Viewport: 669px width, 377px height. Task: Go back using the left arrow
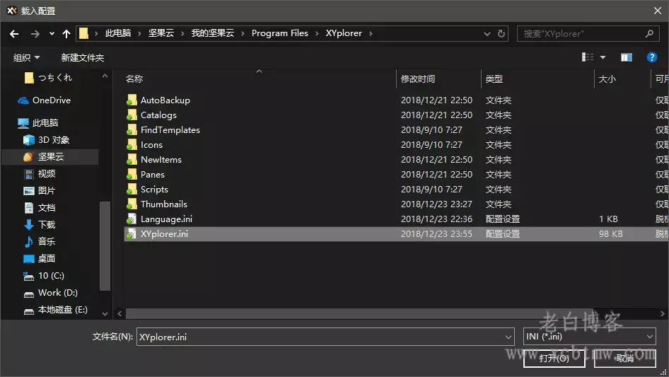click(x=14, y=34)
